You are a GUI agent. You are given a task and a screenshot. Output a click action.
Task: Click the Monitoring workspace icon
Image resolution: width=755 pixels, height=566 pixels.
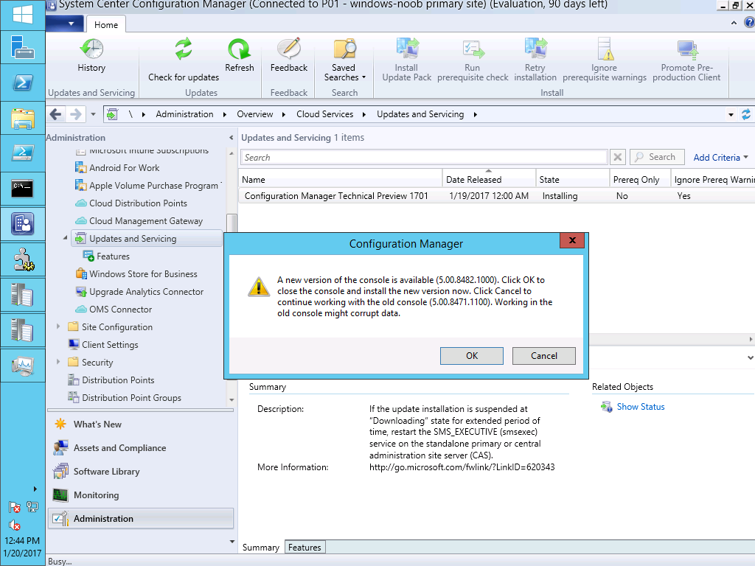(x=60, y=495)
